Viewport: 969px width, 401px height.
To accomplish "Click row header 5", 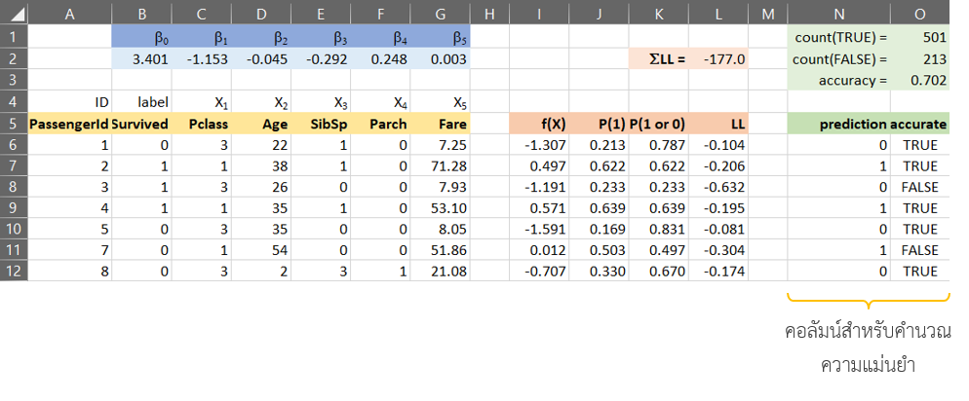I will click(x=14, y=124).
